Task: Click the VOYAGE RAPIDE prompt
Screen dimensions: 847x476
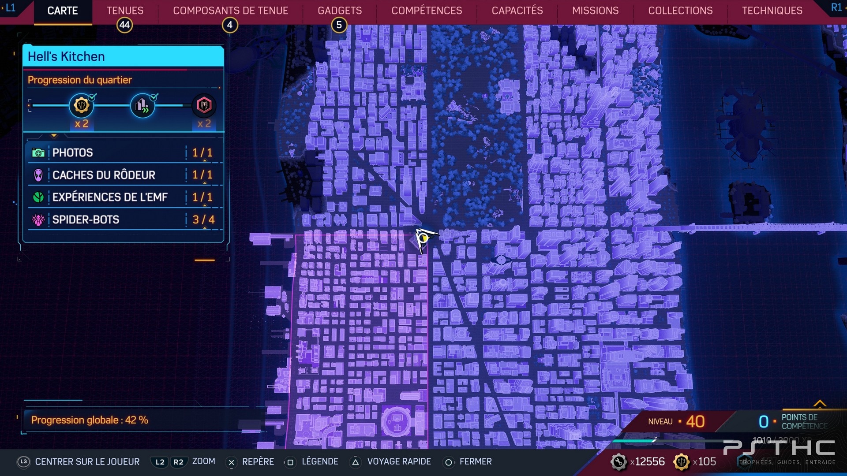Action: [x=399, y=461]
